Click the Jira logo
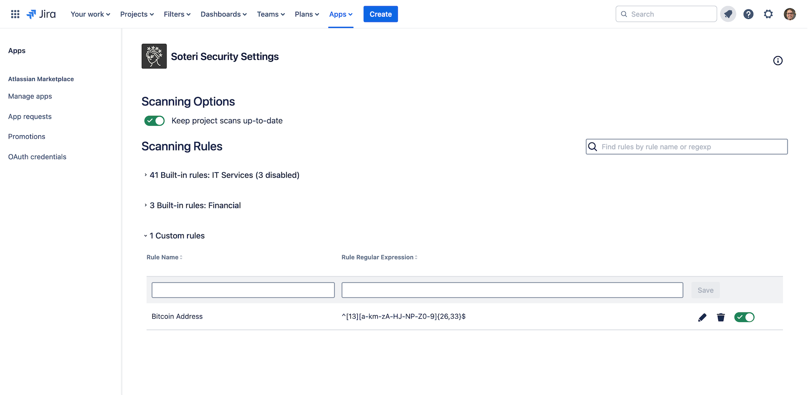This screenshot has width=808, height=395. 41,14
